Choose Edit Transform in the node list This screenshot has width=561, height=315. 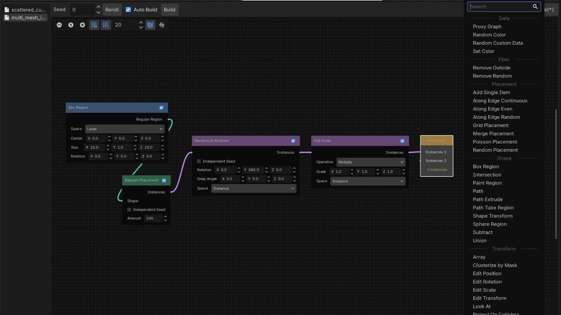tap(490, 298)
